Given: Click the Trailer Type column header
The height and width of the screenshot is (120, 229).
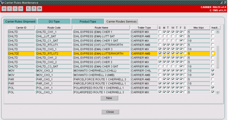Looking at the screenshot, I should pos(144,27).
